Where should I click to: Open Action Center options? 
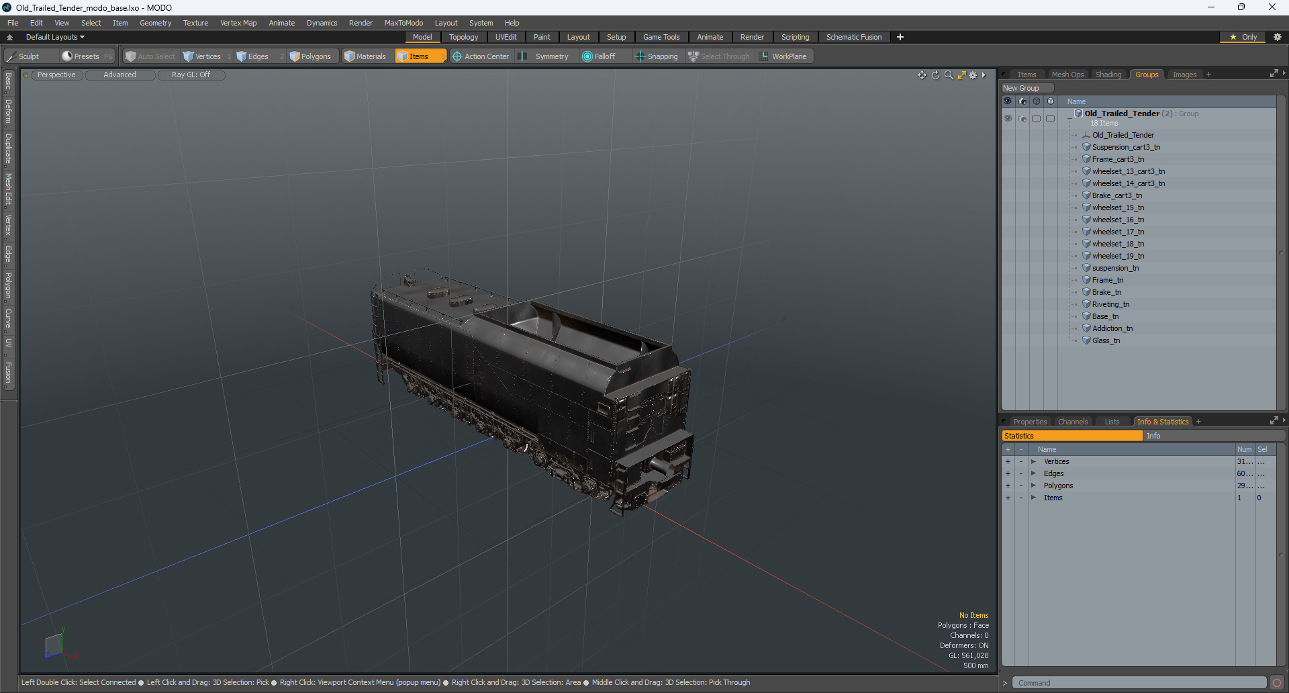coord(481,56)
